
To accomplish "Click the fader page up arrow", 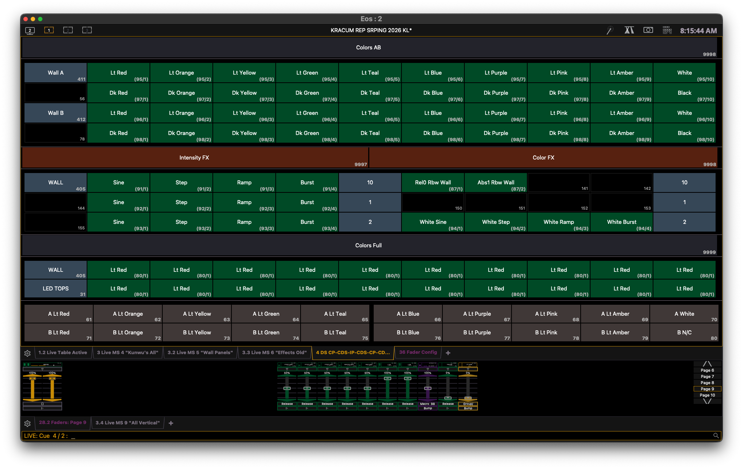I will click(x=707, y=364).
